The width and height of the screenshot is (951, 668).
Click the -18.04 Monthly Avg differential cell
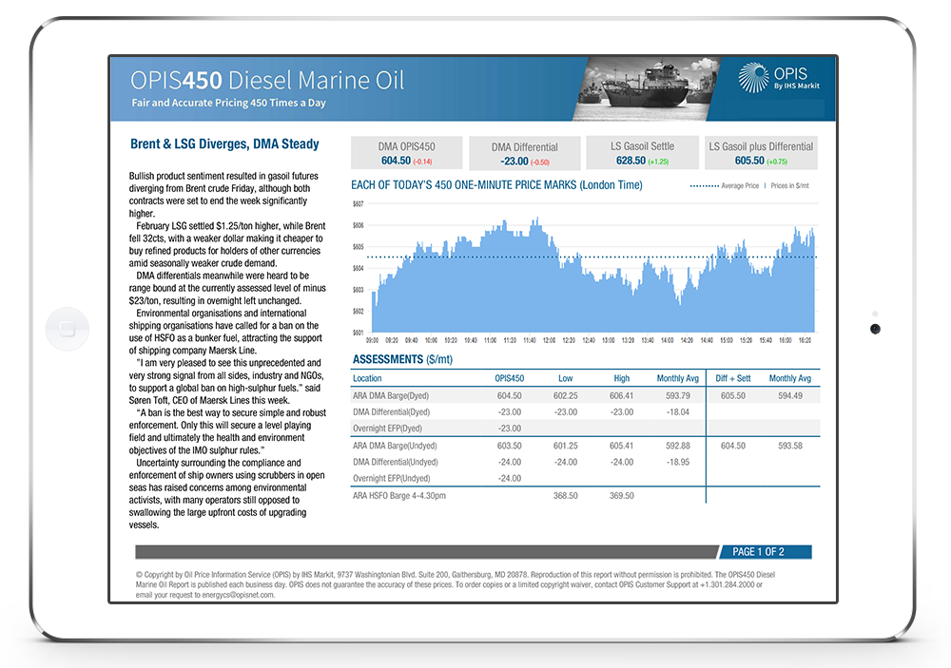point(678,412)
